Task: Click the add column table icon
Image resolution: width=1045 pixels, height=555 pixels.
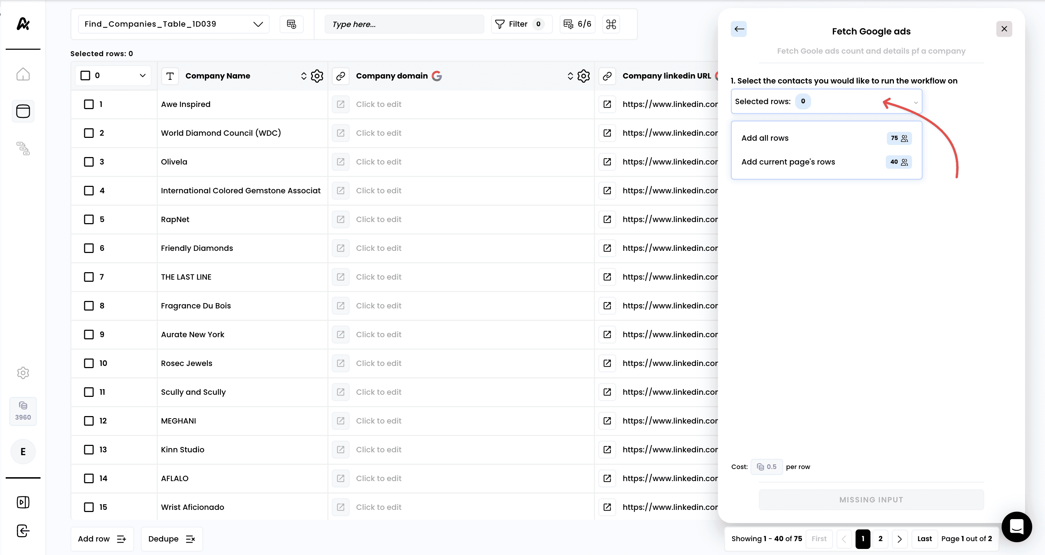Action: [291, 24]
